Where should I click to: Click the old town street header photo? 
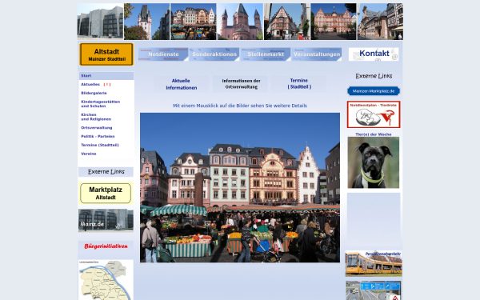point(380,22)
